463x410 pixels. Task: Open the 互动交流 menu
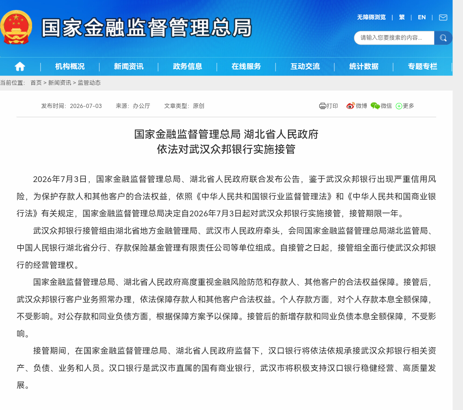point(305,66)
